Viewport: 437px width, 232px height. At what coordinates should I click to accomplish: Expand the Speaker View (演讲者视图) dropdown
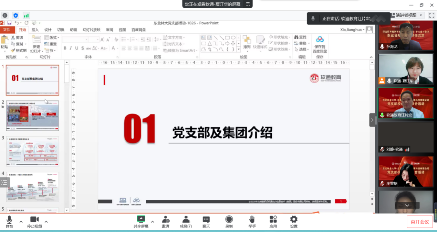pos(421,15)
